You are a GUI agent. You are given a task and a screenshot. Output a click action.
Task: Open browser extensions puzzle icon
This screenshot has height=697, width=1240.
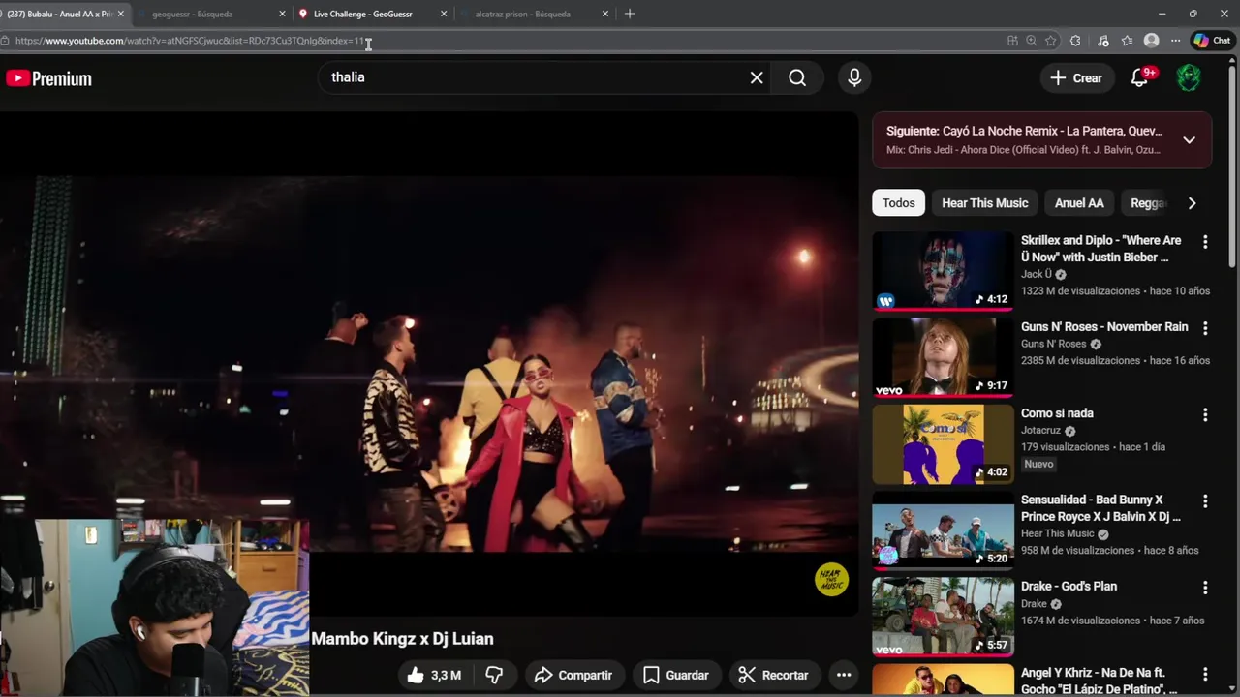(1075, 41)
